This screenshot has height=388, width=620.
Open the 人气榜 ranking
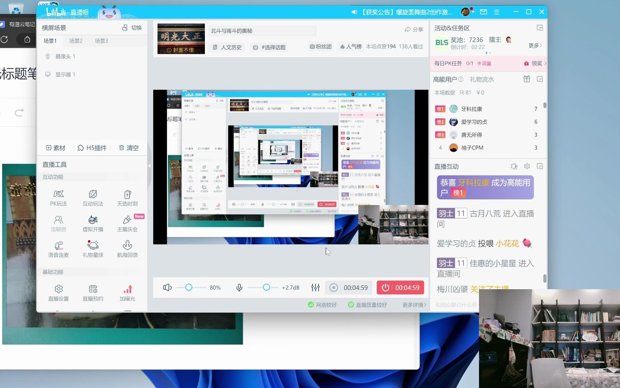pos(351,47)
